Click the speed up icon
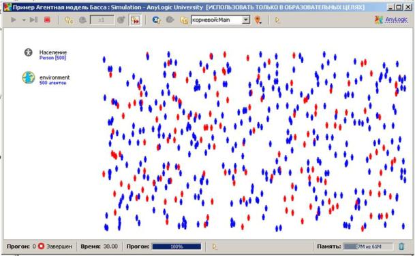The image size is (415, 256). pos(121,20)
